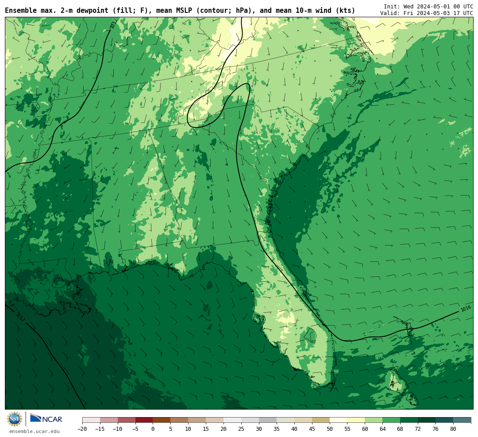The image size is (478, 437).
Task: Click the colorbar tick label -15
Action: click(100, 429)
